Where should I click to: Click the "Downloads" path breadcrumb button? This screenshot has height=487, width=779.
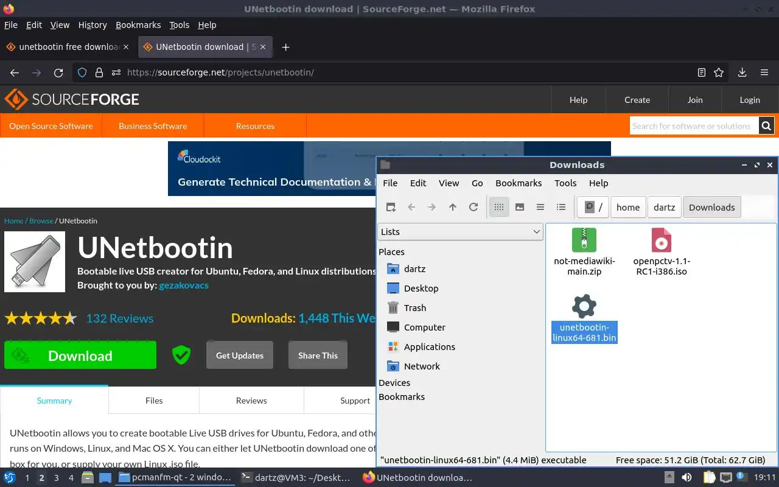712,207
